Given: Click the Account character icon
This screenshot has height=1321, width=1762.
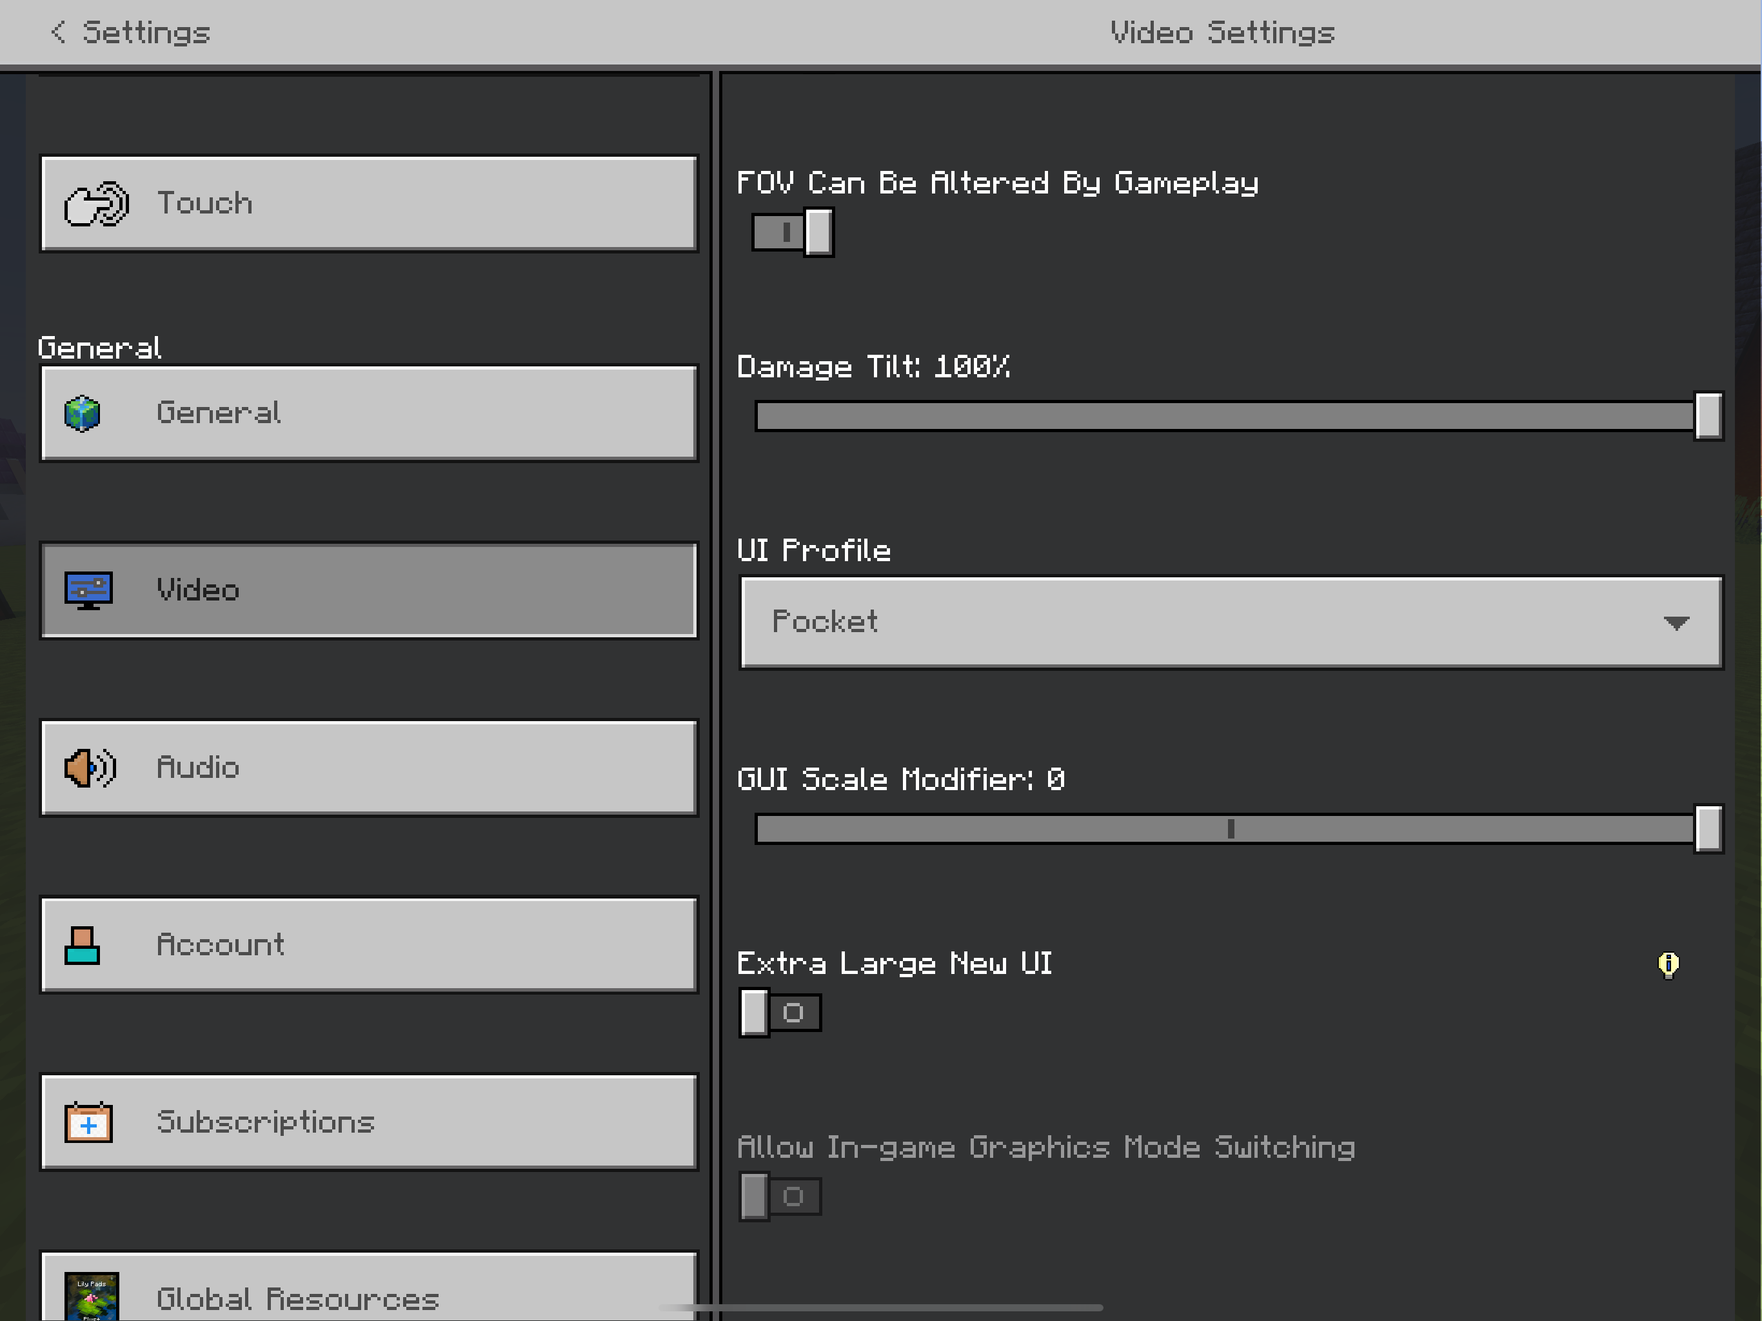Looking at the screenshot, I should [82, 945].
